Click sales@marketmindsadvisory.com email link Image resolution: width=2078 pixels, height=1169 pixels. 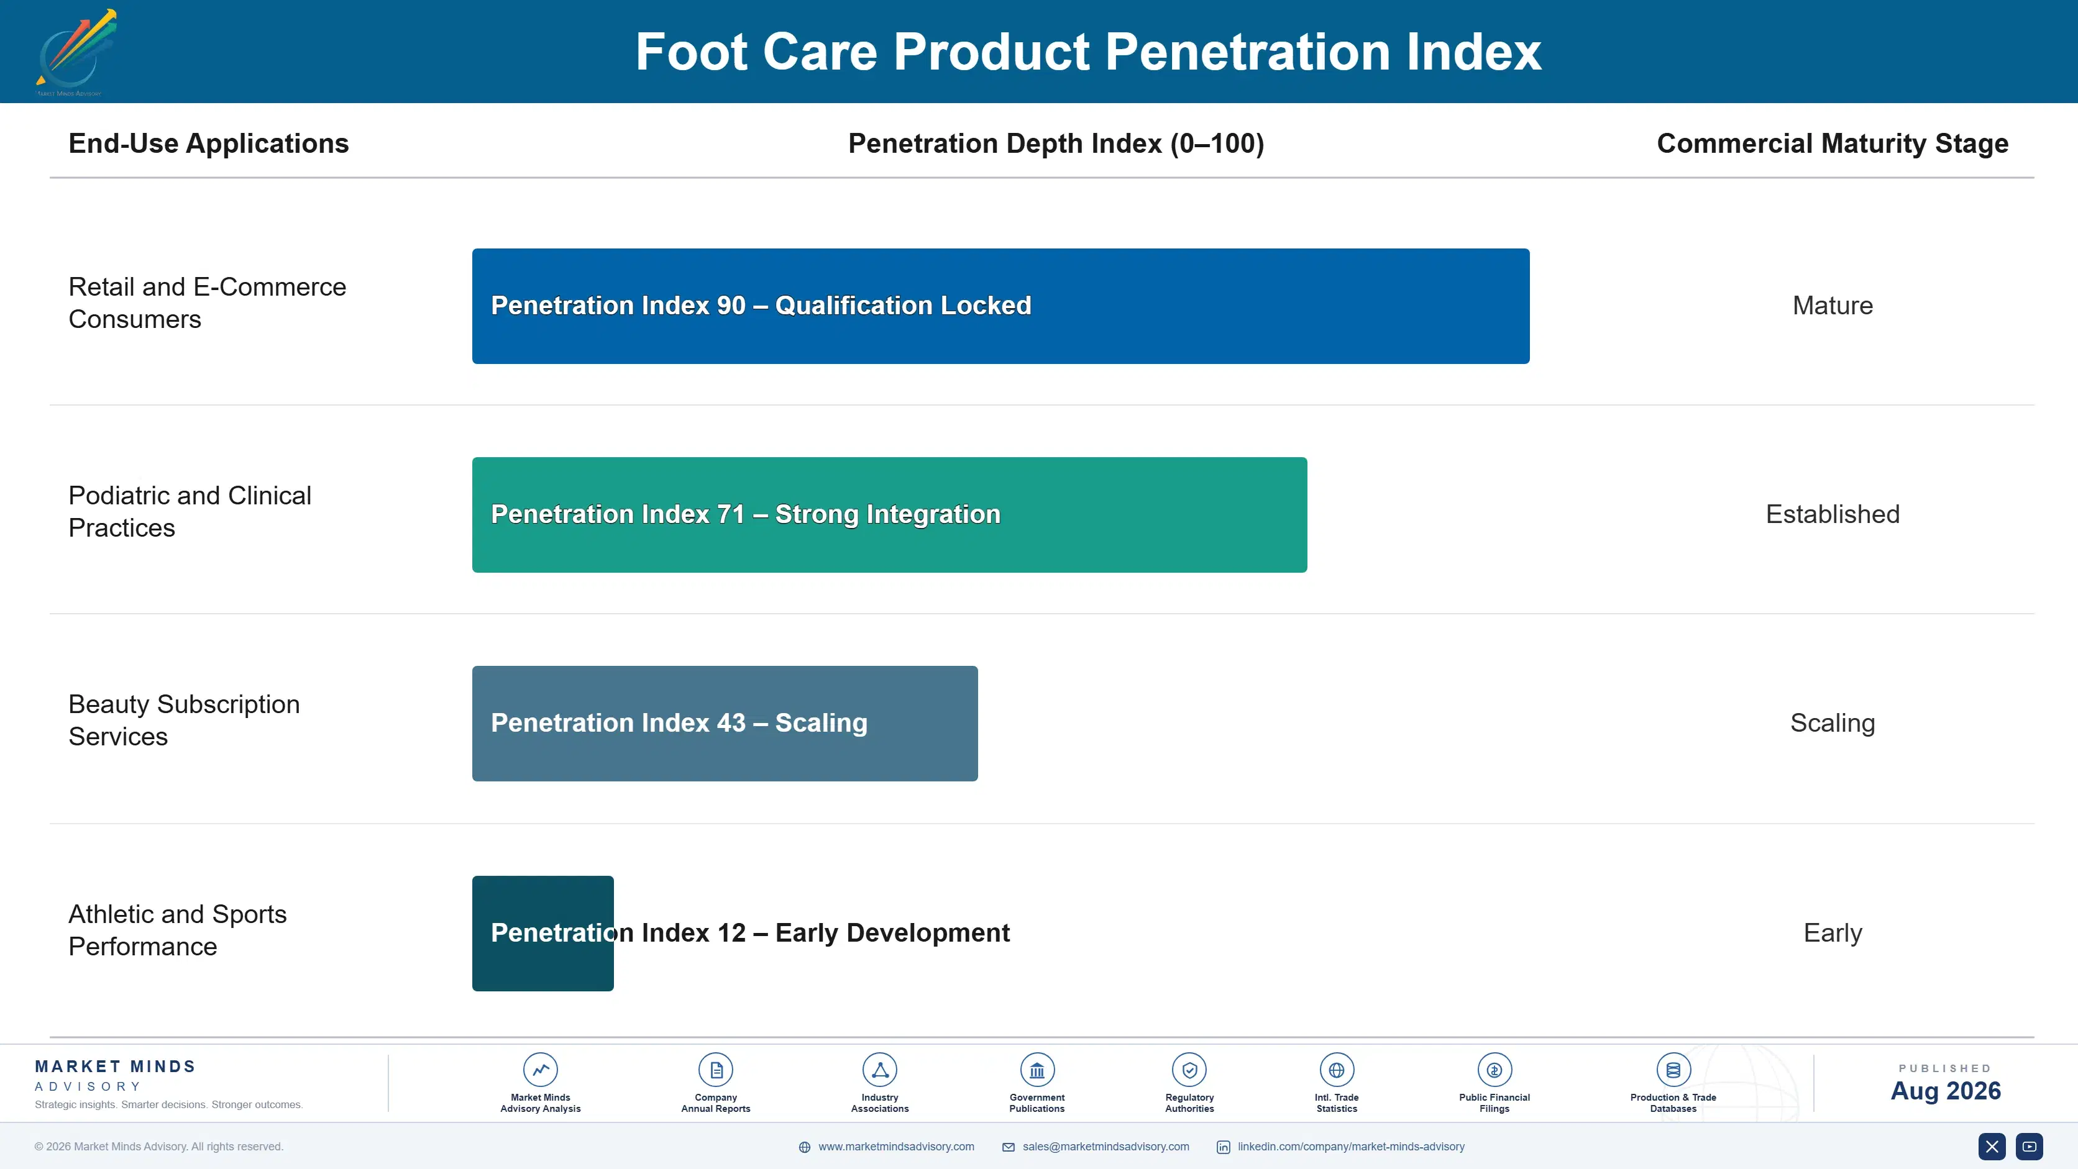click(1106, 1147)
